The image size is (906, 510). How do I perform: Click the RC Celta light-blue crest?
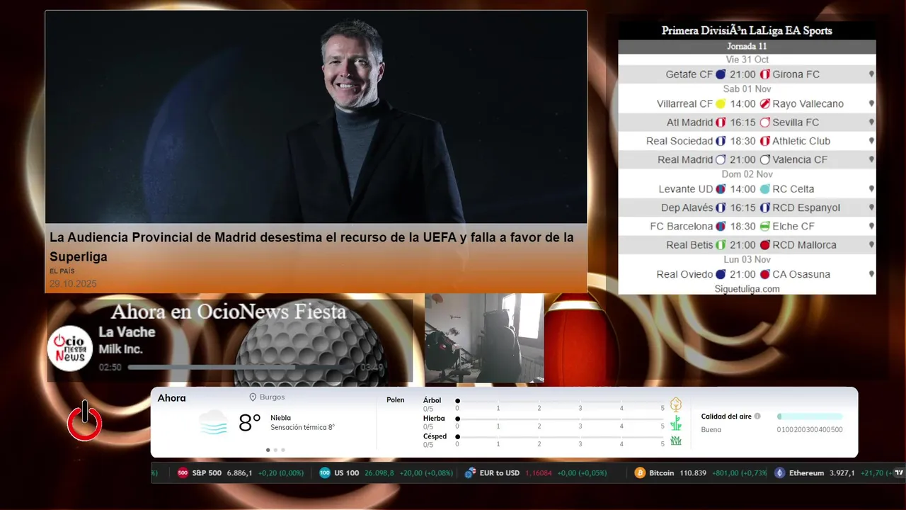pos(764,189)
